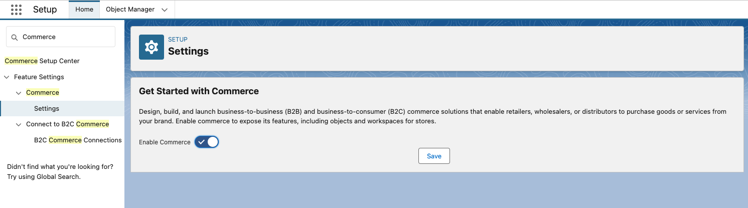748x208 pixels.
Task: Collapse the Commerce subsection chevron
Action: (x=19, y=93)
